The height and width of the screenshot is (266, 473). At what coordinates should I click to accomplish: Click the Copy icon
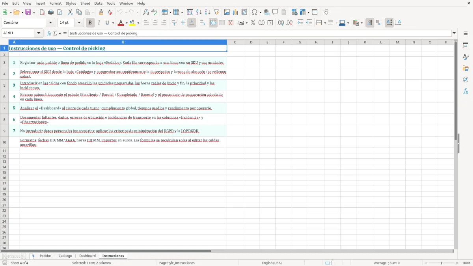[79, 12]
